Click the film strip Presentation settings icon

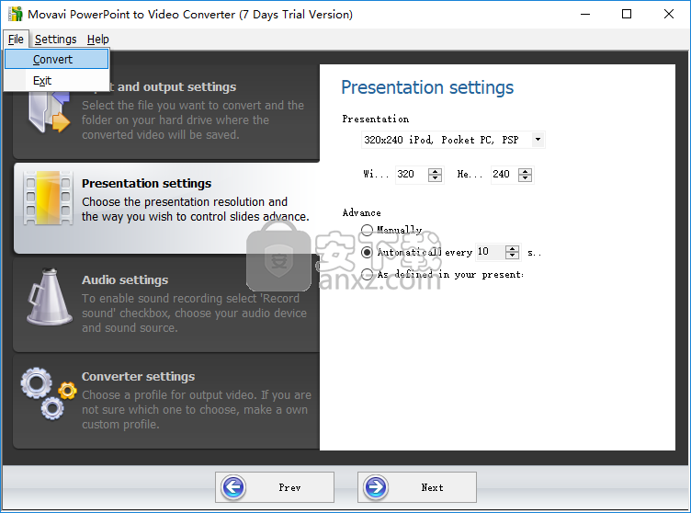point(48,198)
